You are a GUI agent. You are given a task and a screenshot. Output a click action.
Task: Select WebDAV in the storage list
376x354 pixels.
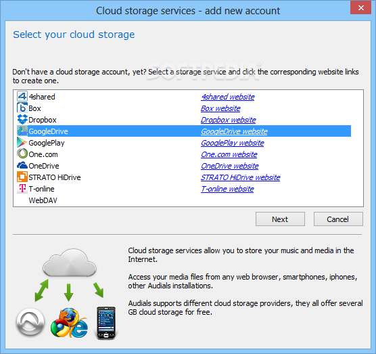tap(43, 200)
